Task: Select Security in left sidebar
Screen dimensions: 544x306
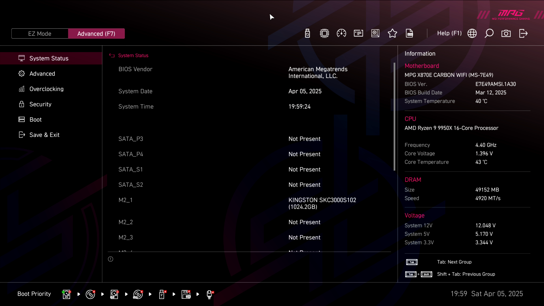Action: [x=40, y=104]
